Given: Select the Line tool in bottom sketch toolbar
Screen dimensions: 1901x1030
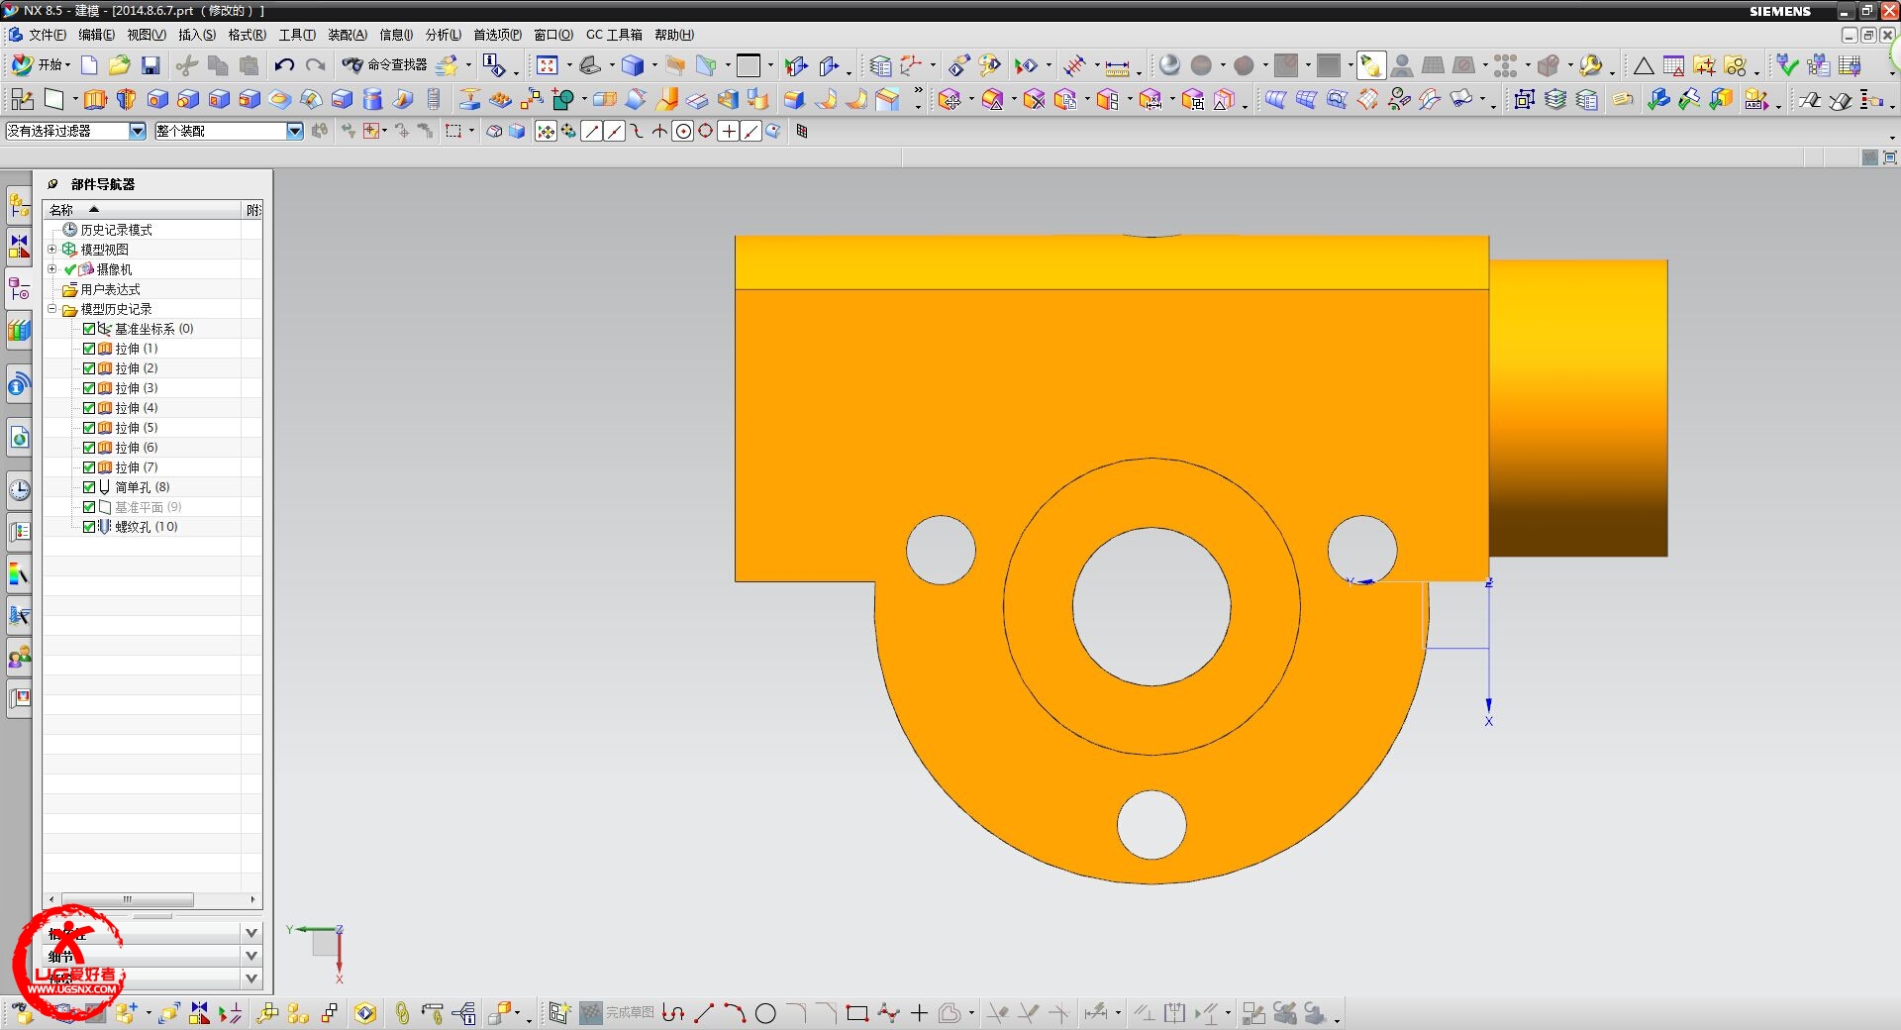Looking at the screenshot, I should [x=704, y=1013].
